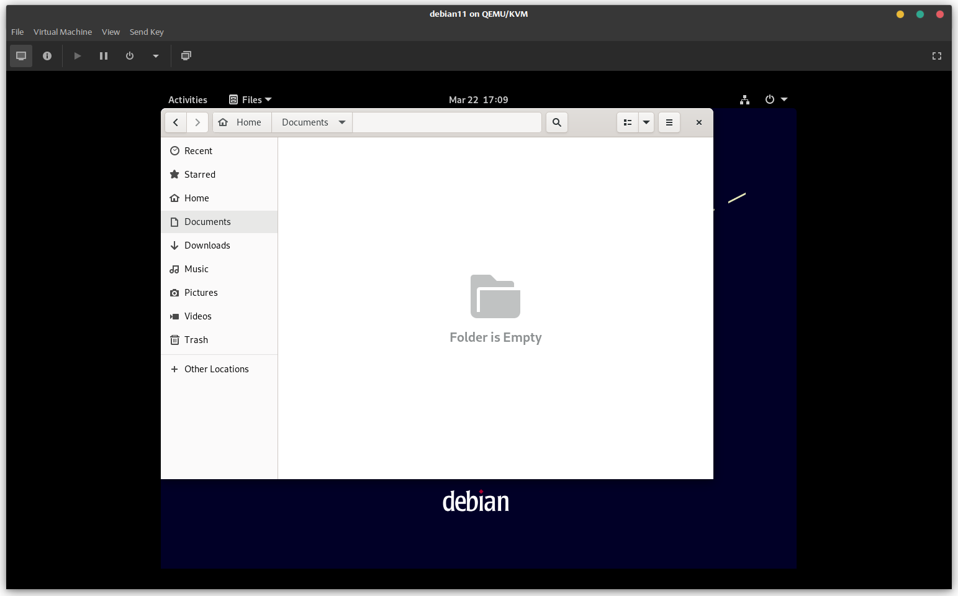Open the Documents path bar dropdown
Image resolution: width=958 pixels, height=596 pixels.
pyautogui.click(x=342, y=122)
